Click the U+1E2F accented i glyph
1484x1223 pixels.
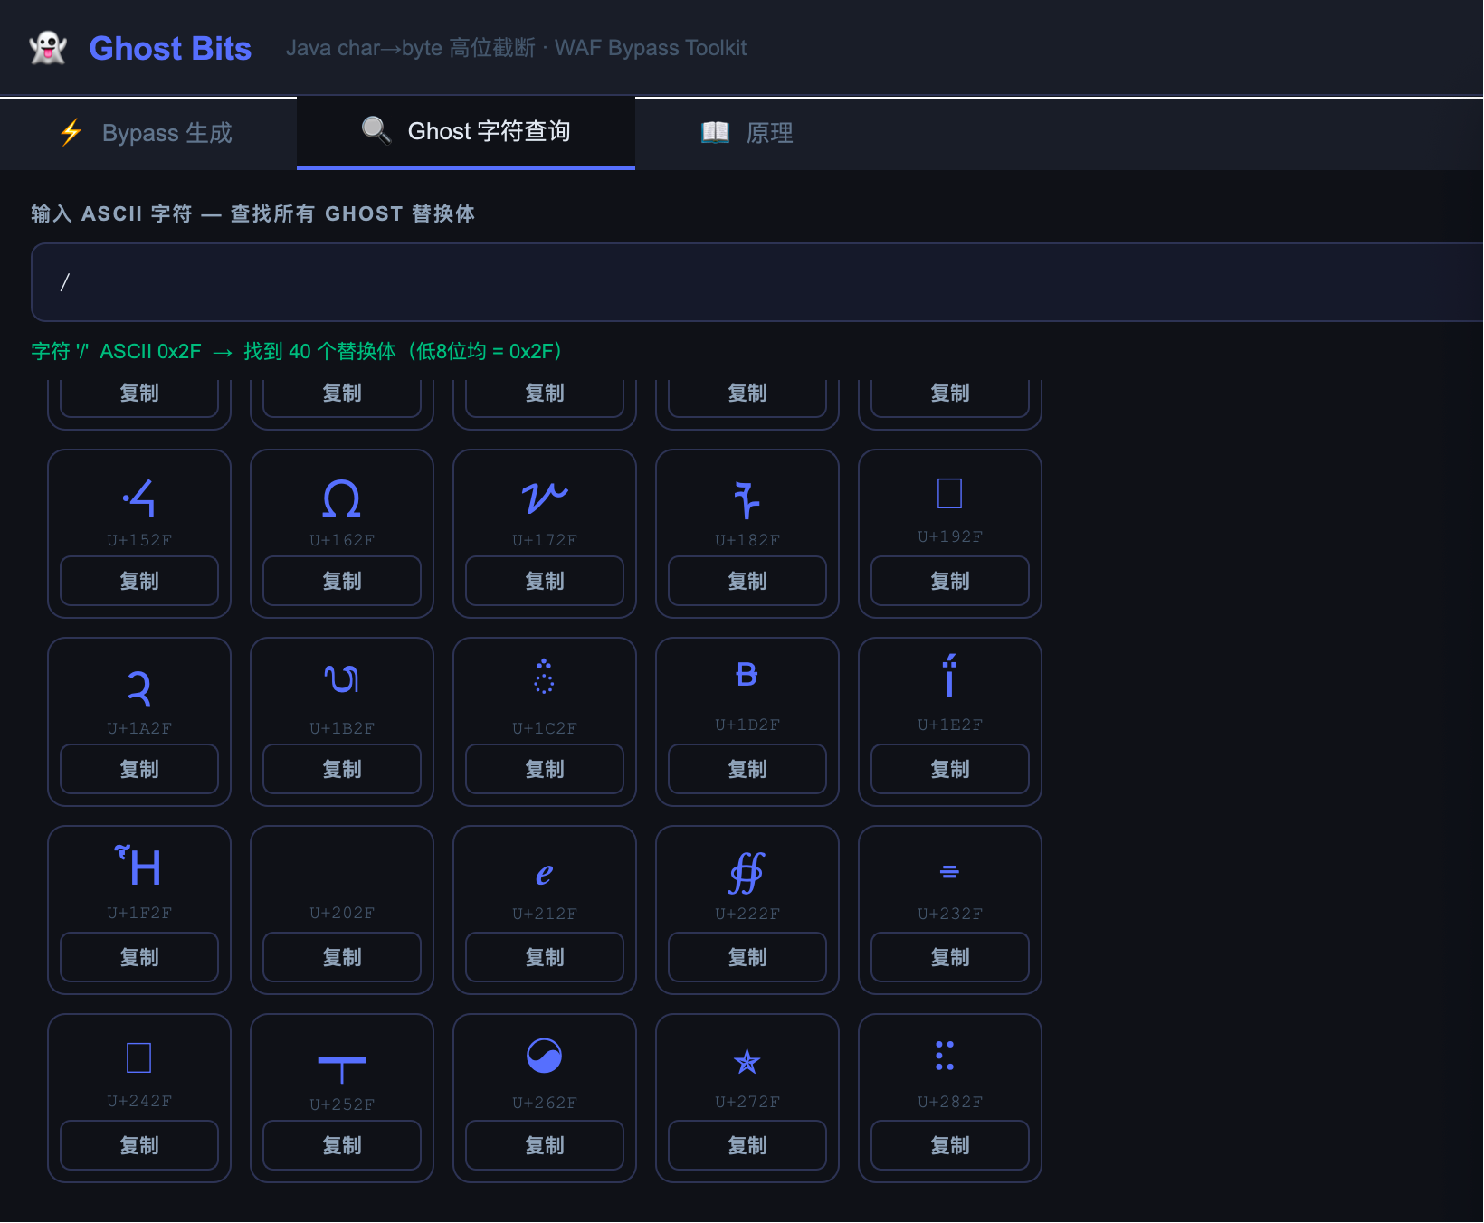950,675
